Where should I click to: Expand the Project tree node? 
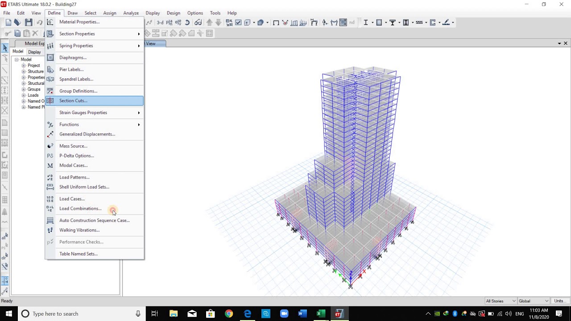click(x=24, y=66)
